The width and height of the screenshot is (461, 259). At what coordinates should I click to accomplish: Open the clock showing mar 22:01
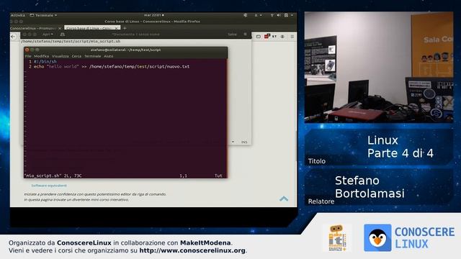[x=153, y=15]
